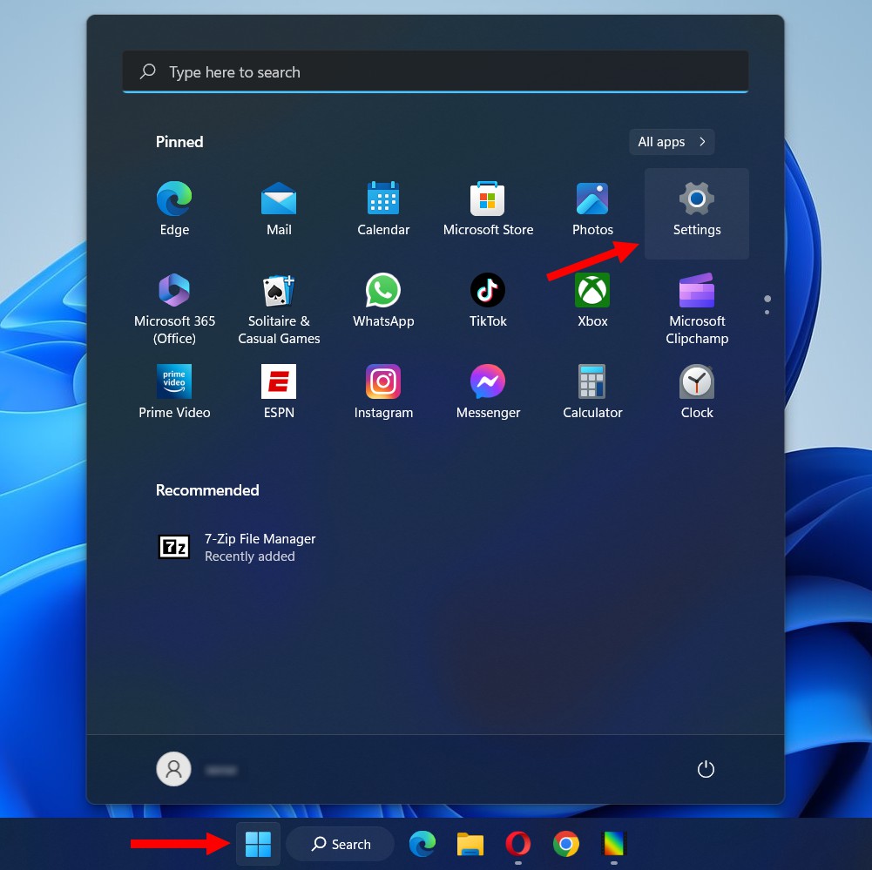Click the Start menu search field
Screen dimensions: 872x870
pos(436,71)
